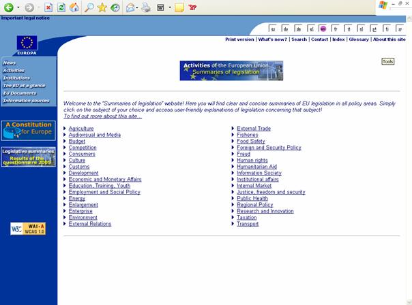Open the 'Economic and Monetary Affairs' link
The height and width of the screenshot is (305, 412).
105,179
